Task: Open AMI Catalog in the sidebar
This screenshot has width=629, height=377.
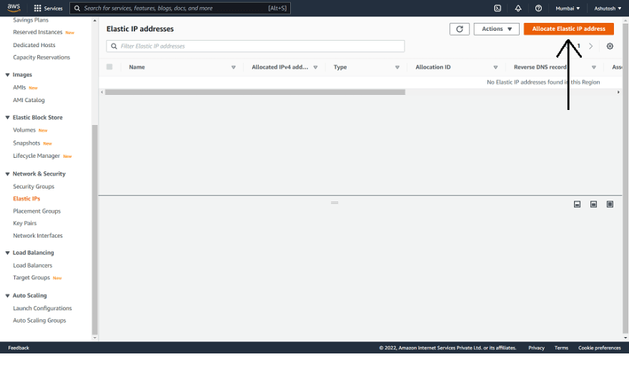Action: tap(29, 100)
